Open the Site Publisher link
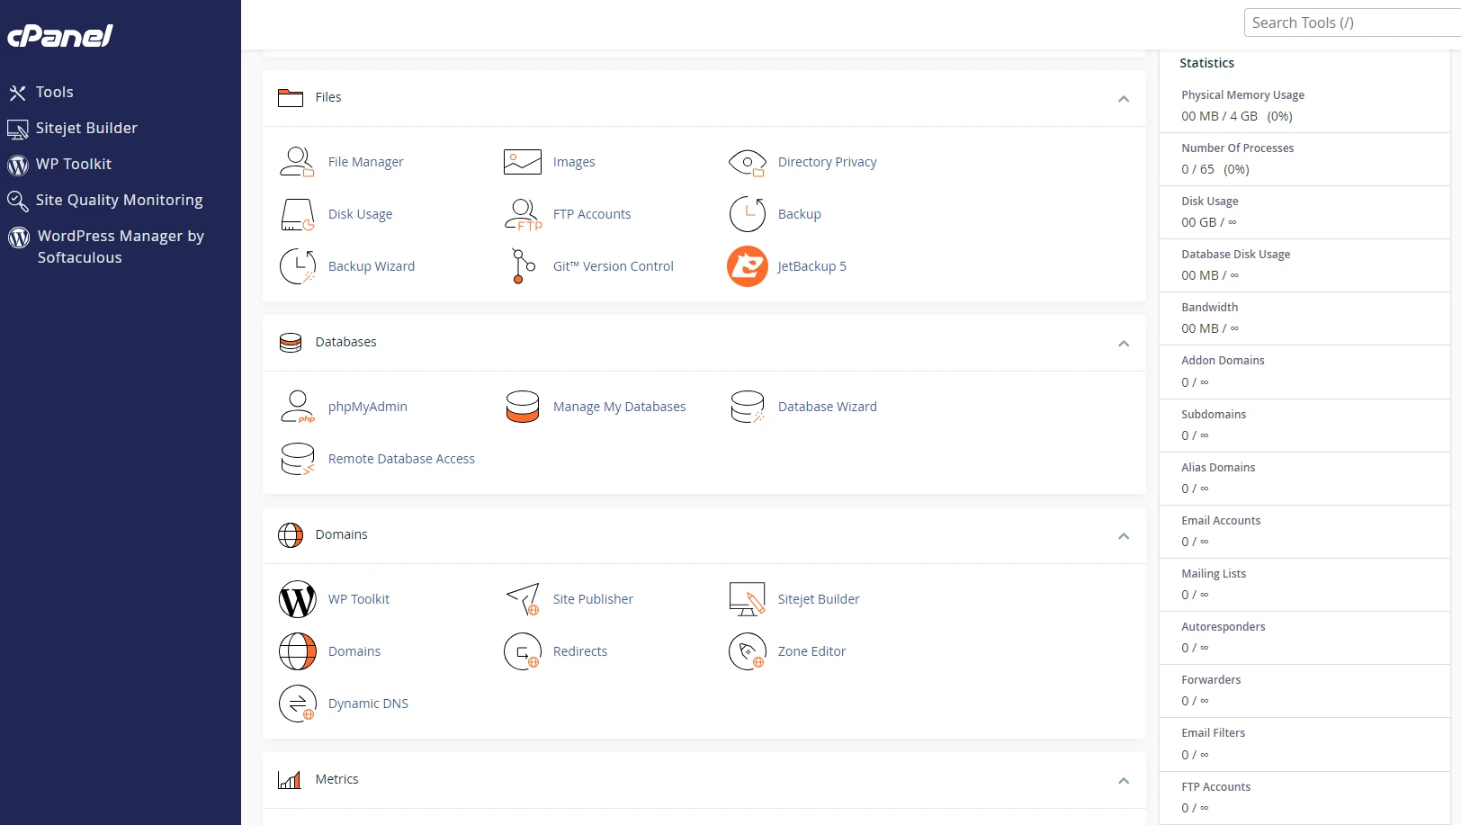Screen dimensions: 1461x825 [593, 599]
